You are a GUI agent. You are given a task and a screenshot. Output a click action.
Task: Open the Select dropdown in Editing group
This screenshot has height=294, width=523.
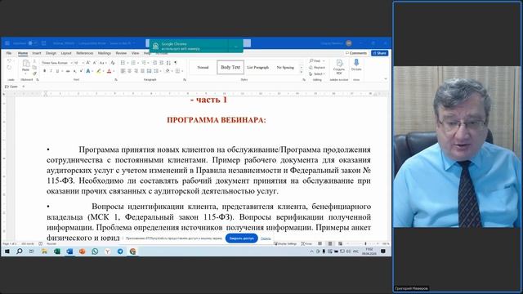(317, 73)
